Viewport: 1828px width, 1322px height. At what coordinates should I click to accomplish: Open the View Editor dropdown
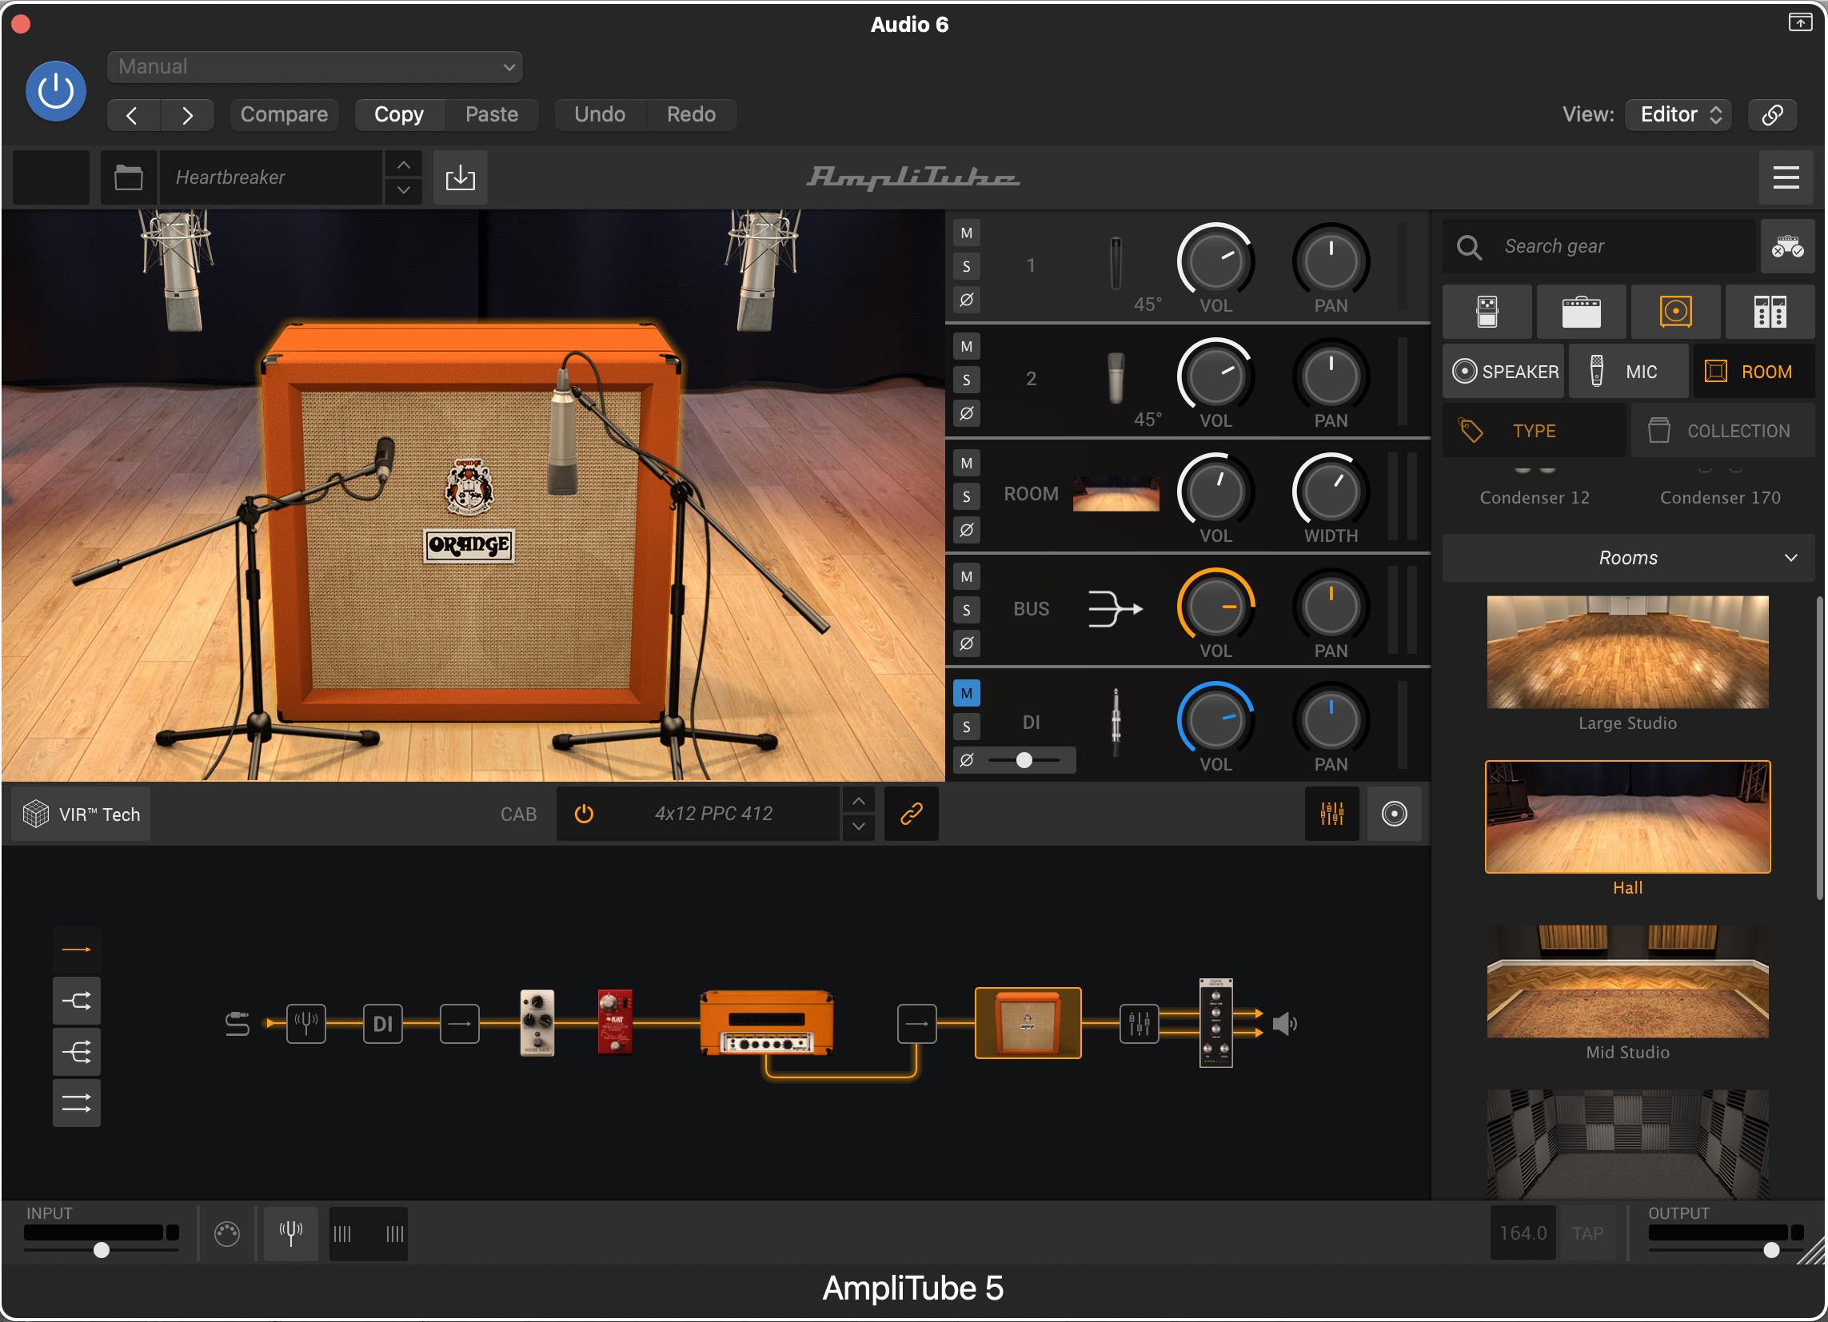1679,114
